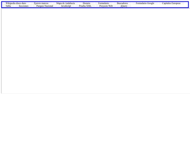This screenshot has width=190, height=143.
Task: Click the Formulario menu item
Action: [x=103, y=3]
